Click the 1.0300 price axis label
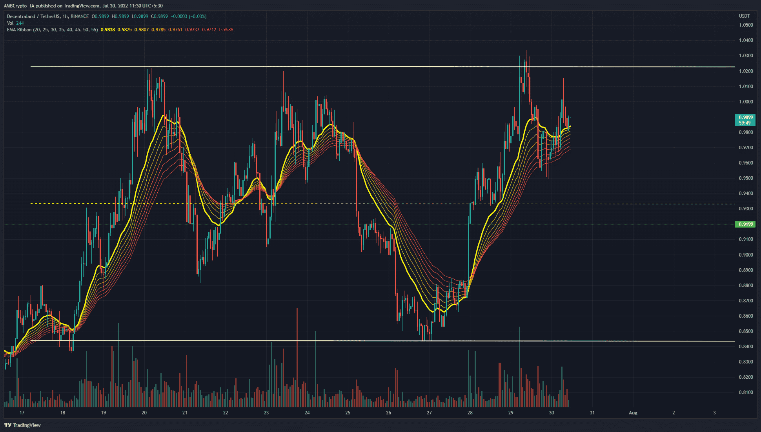Image resolution: width=761 pixels, height=432 pixels. pyautogui.click(x=746, y=56)
